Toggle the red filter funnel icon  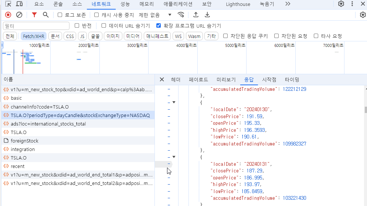point(34,15)
